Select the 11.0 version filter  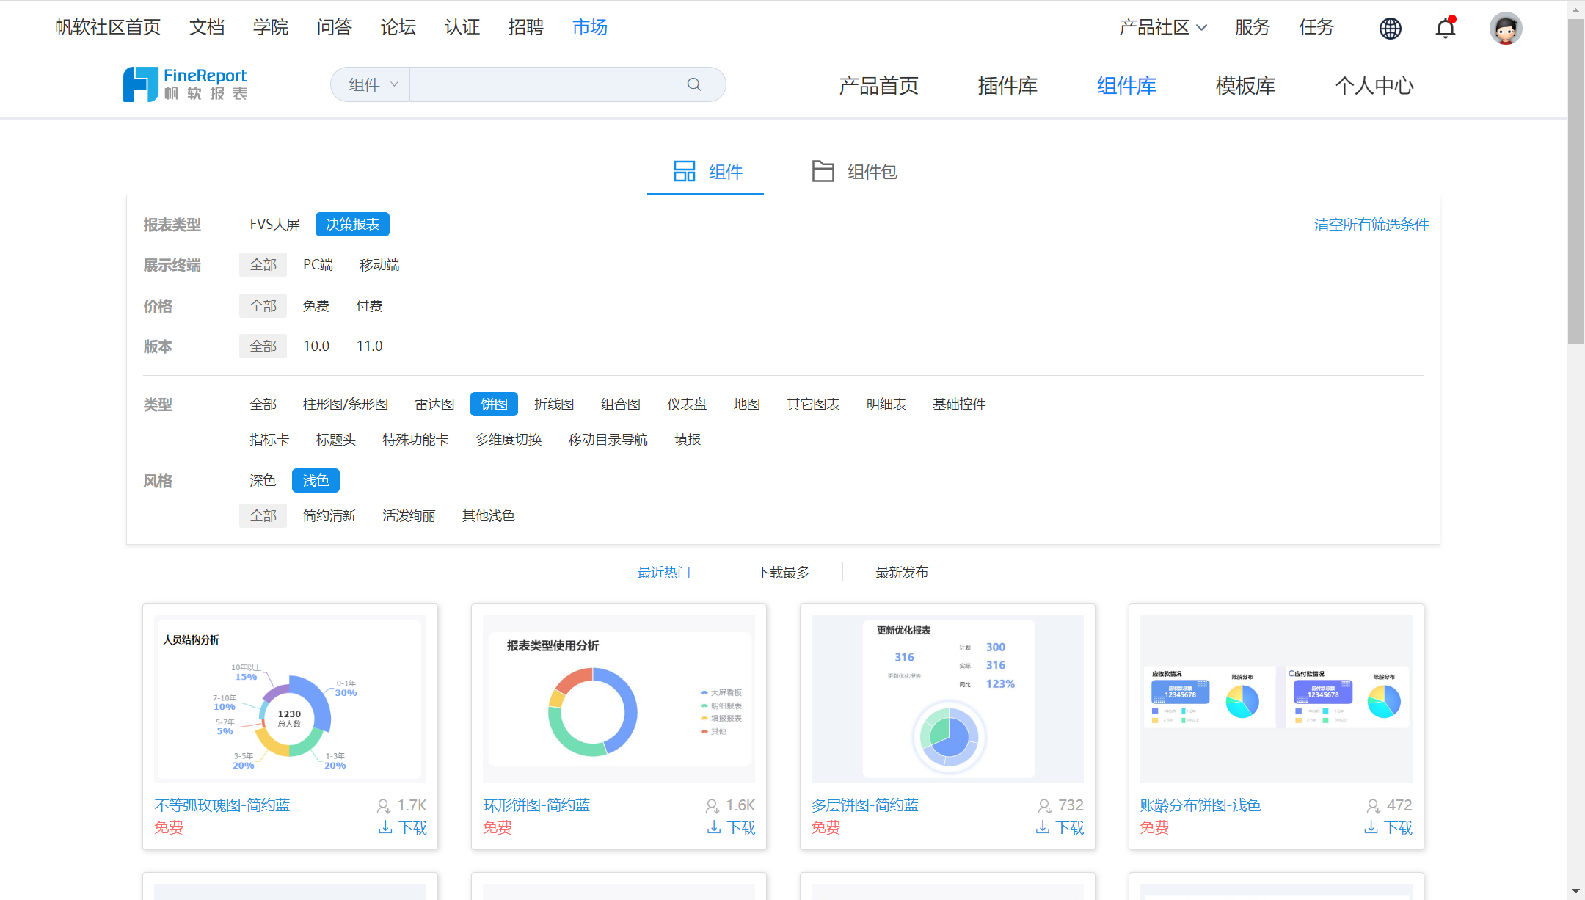(x=369, y=346)
